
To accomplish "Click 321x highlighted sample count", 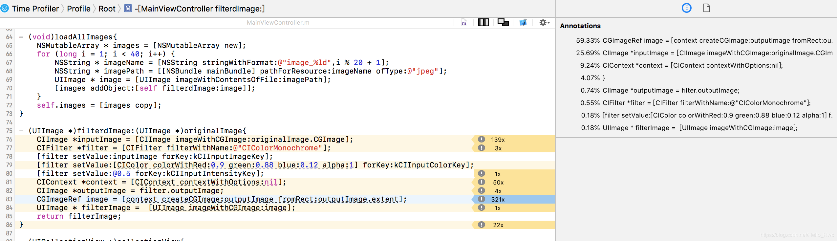I will [498, 199].
